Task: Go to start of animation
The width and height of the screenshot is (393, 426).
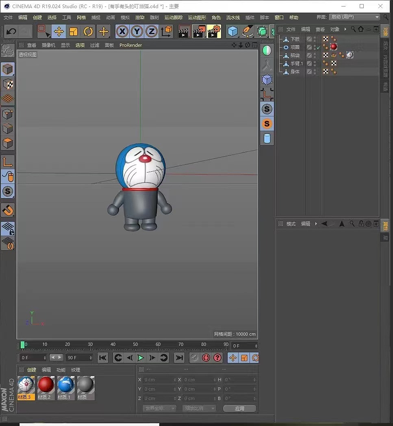Action: pos(102,358)
